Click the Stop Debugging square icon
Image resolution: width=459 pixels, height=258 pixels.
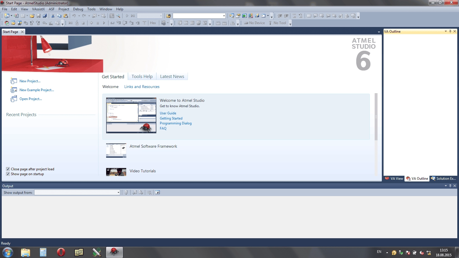83,23
